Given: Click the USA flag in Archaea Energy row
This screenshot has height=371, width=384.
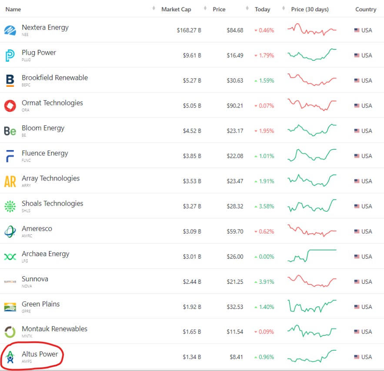Looking at the screenshot, I should (x=357, y=256).
